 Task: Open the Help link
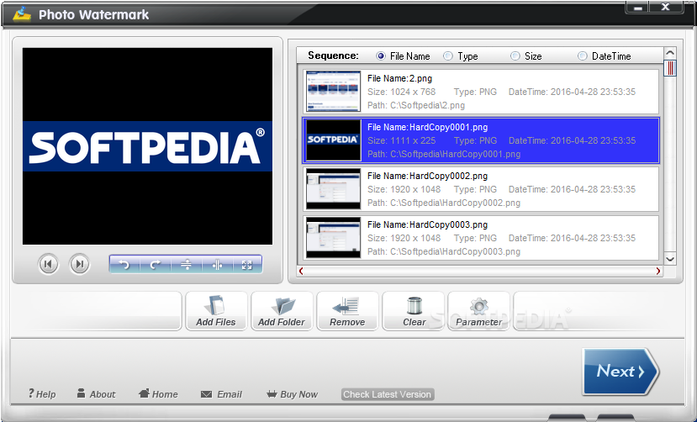[x=42, y=394]
